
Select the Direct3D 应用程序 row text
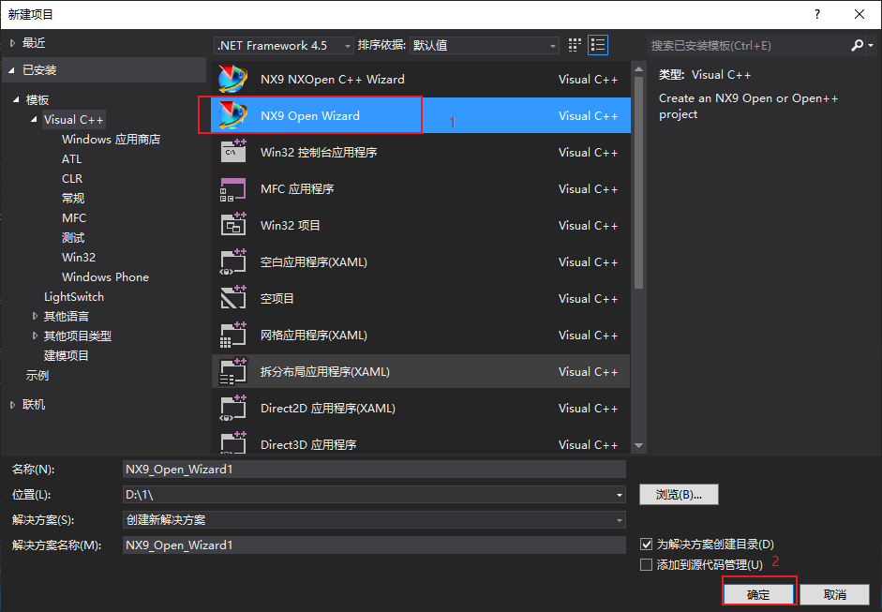(x=308, y=445)
